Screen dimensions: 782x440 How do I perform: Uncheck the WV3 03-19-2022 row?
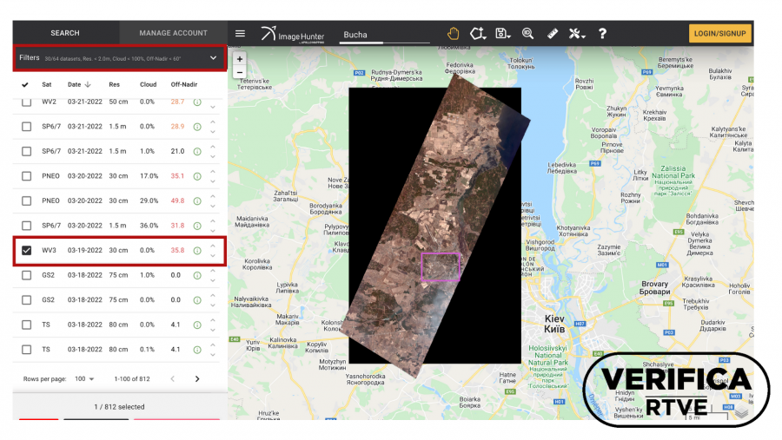26,250
